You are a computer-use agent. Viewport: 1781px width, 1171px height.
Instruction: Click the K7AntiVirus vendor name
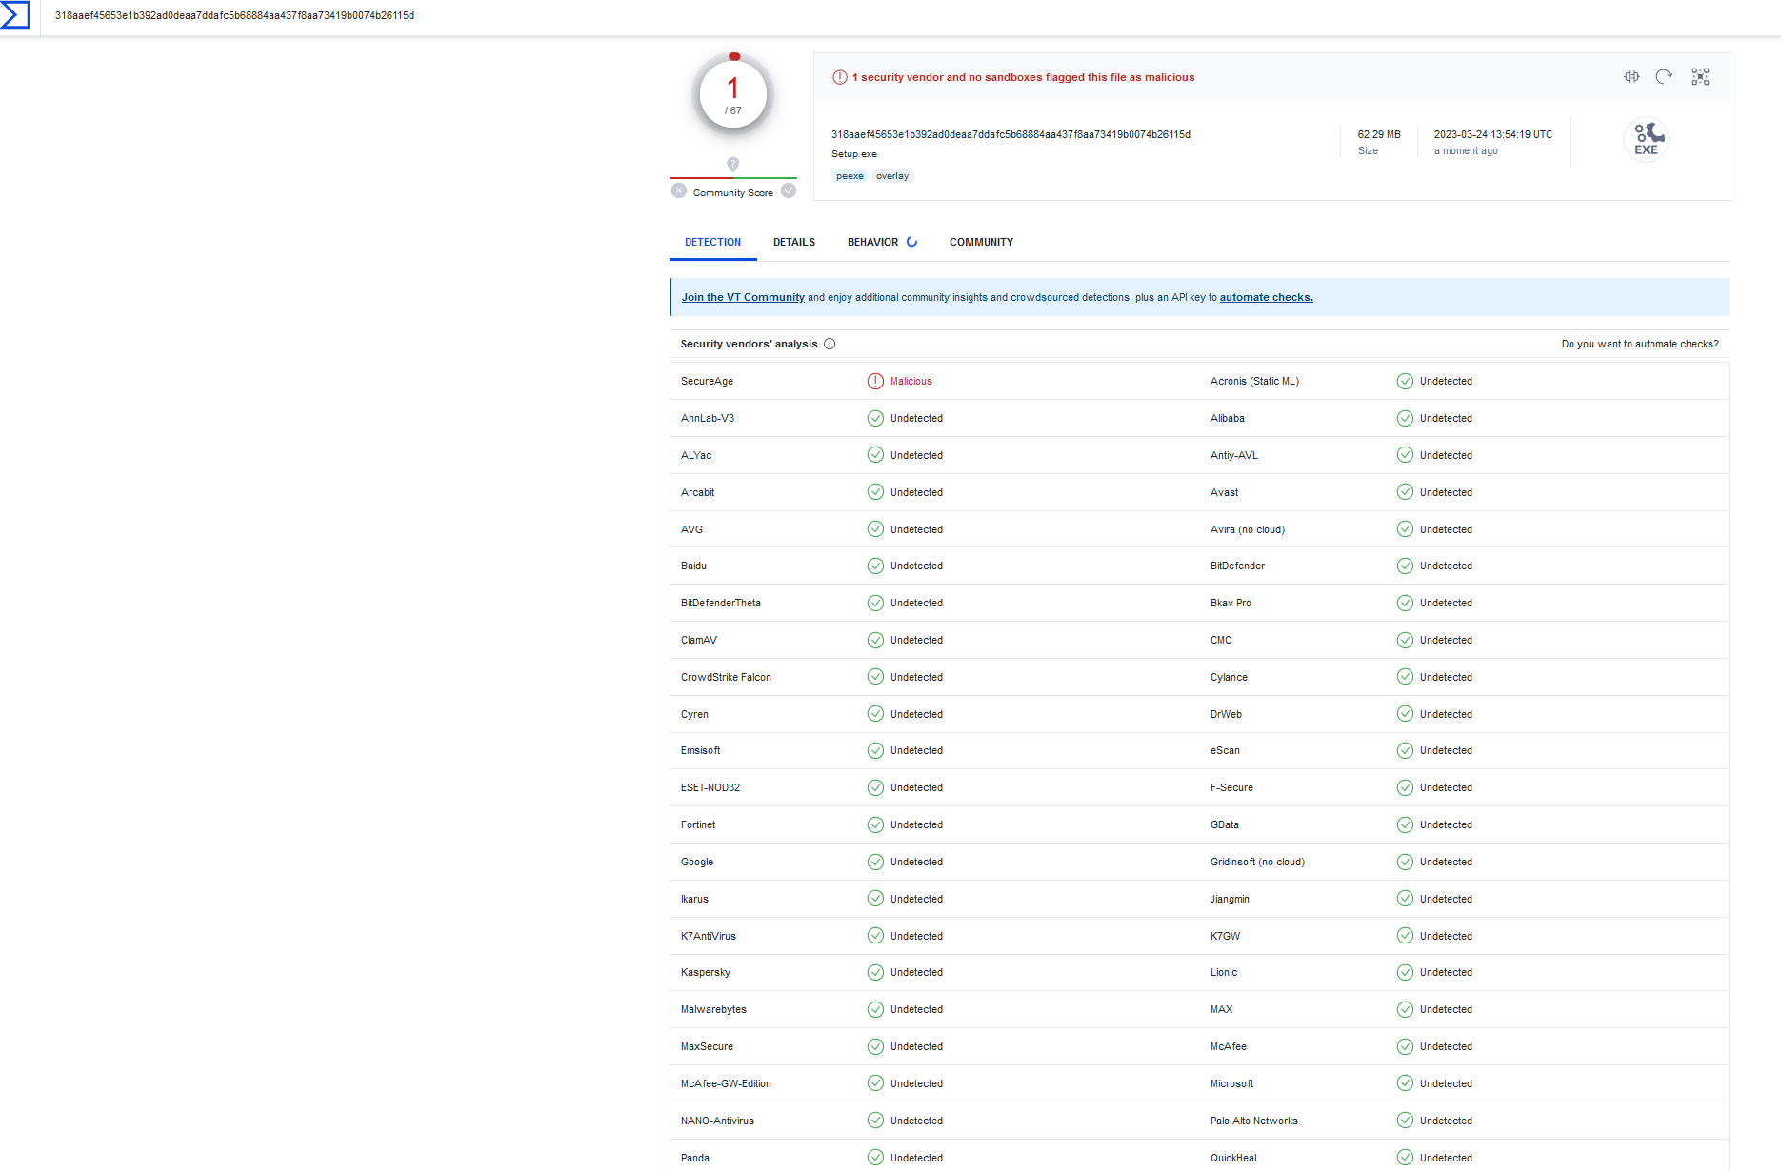[709, 937]
